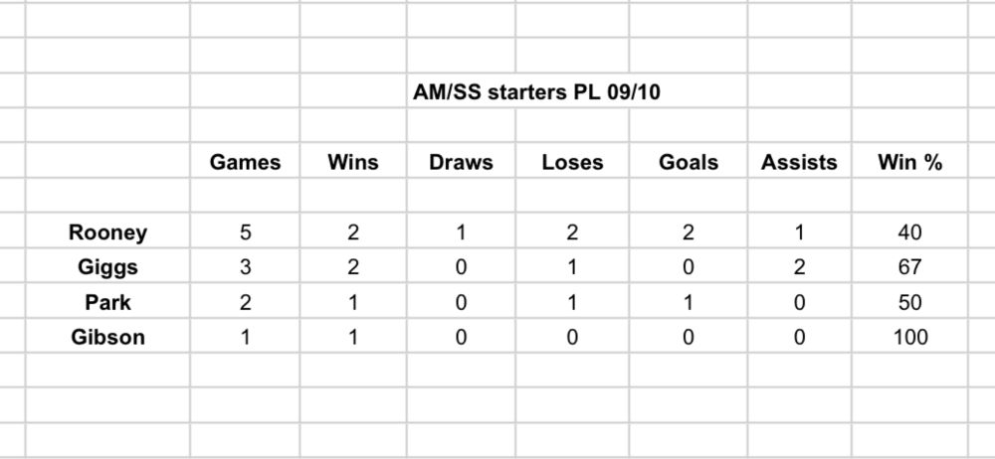Click Rooney's Win % cell showing 40
The height and width of the screenshot is (459, 995).
coord(910,232)
